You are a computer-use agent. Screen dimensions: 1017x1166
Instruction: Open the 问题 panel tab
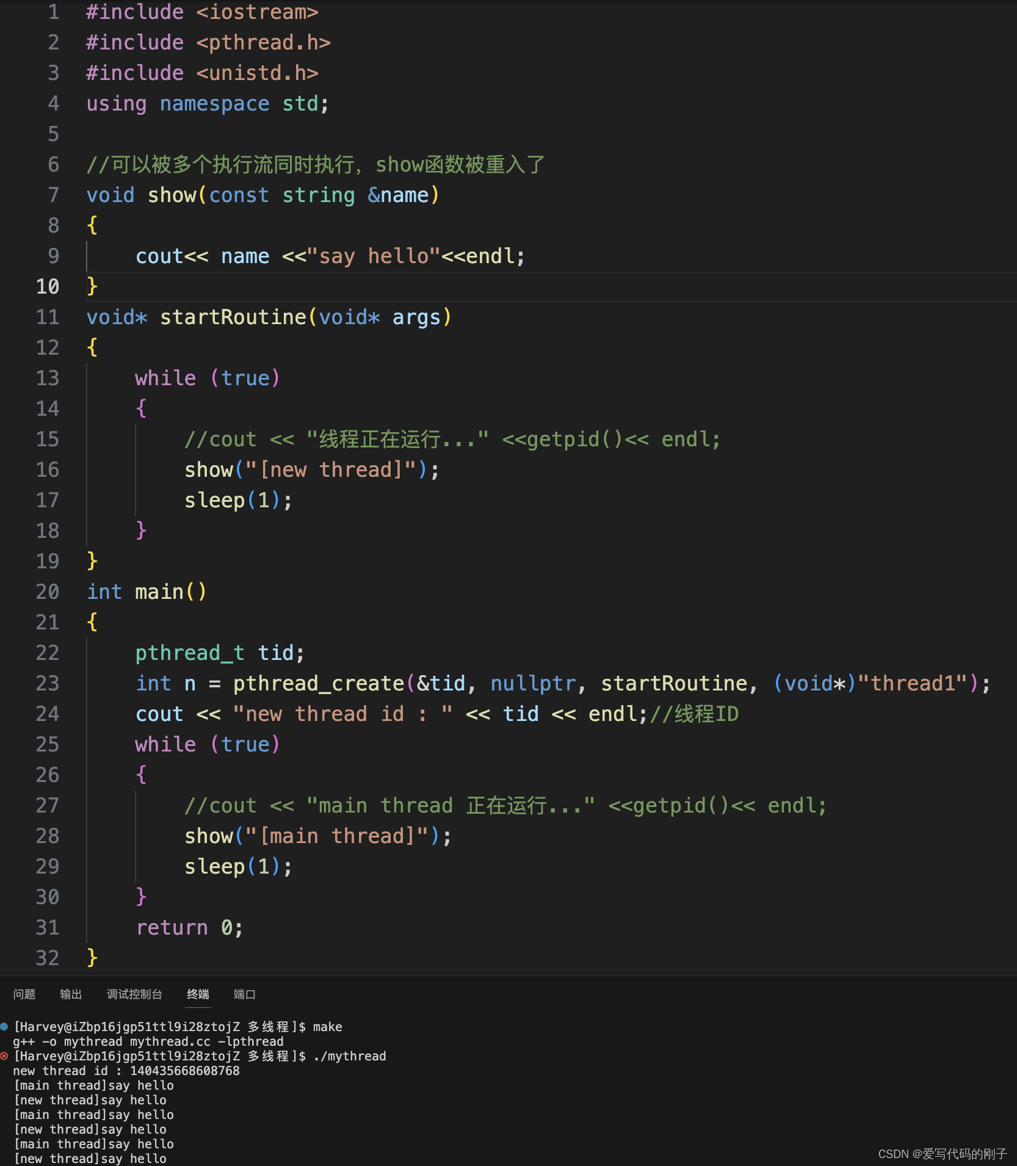click(x=24, y=994)
